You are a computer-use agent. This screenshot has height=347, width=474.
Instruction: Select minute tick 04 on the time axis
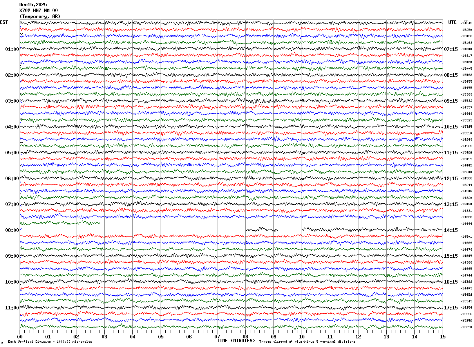(x=132, y=336)
